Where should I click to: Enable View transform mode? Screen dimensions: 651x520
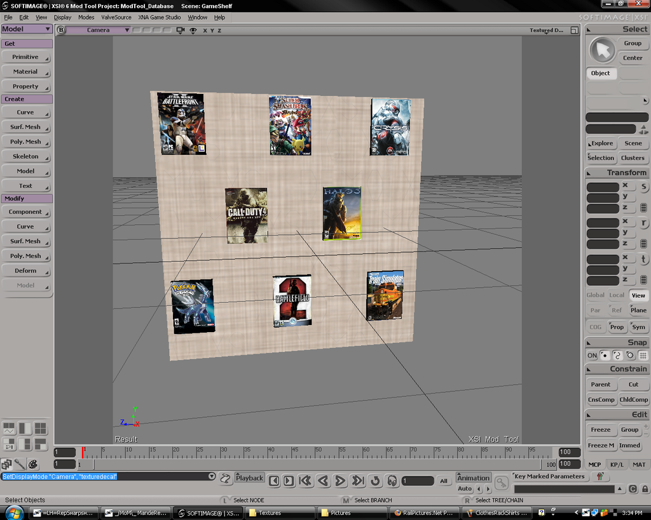(x=638, y=295)
